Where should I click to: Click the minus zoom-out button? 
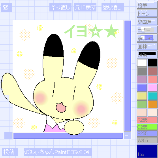[x=127, y=135]
